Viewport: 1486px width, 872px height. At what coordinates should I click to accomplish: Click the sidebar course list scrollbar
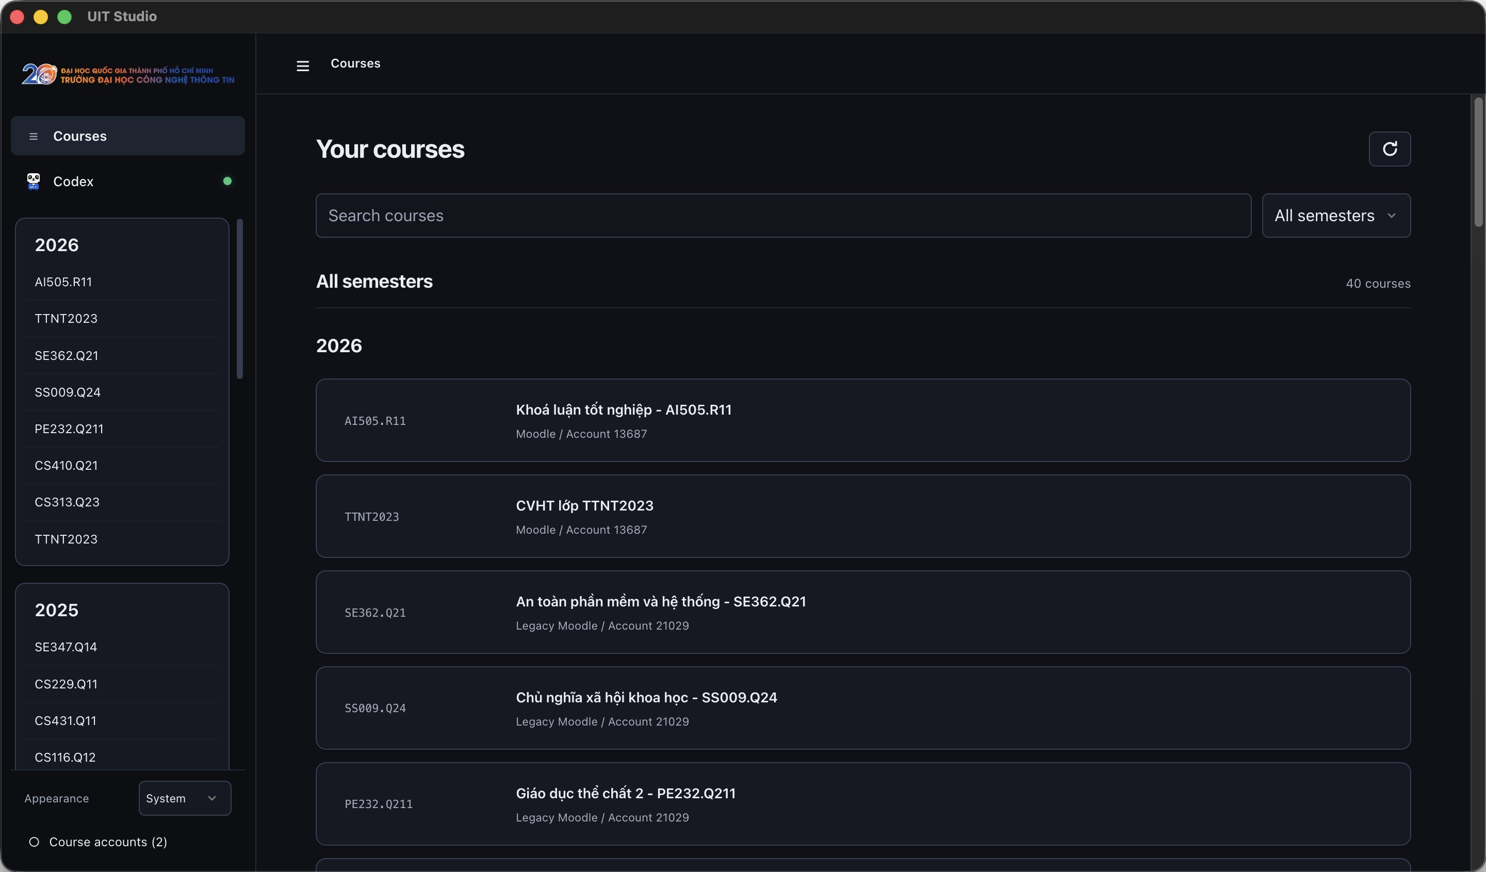(239, 299)
